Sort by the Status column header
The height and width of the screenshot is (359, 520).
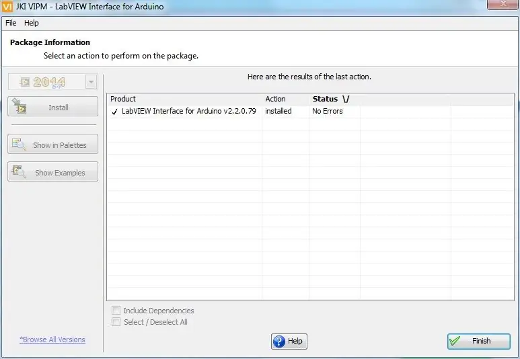pos(331,99)
